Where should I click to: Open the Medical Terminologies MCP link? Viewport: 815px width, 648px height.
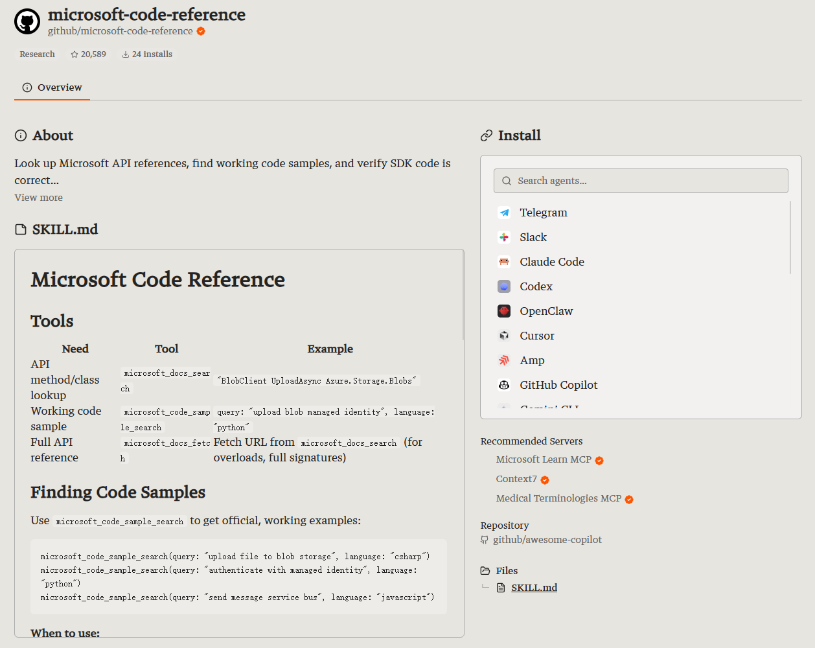tap(558, 498)
